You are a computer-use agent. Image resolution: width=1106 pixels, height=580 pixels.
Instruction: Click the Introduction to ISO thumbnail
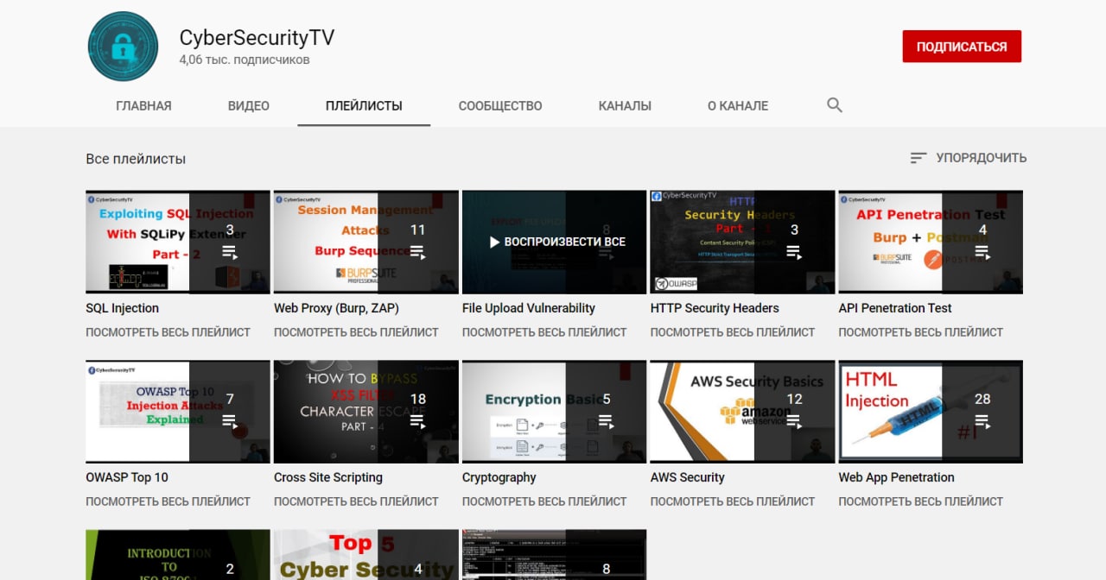coord(178,555)
